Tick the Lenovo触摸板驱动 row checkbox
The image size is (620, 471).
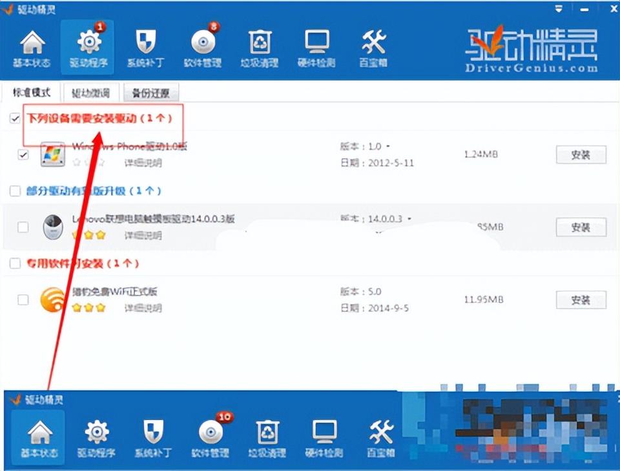(x=23, y=227)
